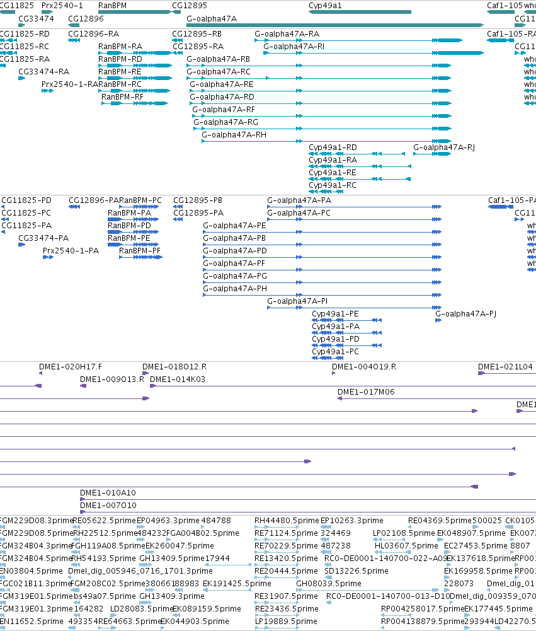Open transcript 'RanBPM-RA'
536x631 pixels.
(120, 46)
